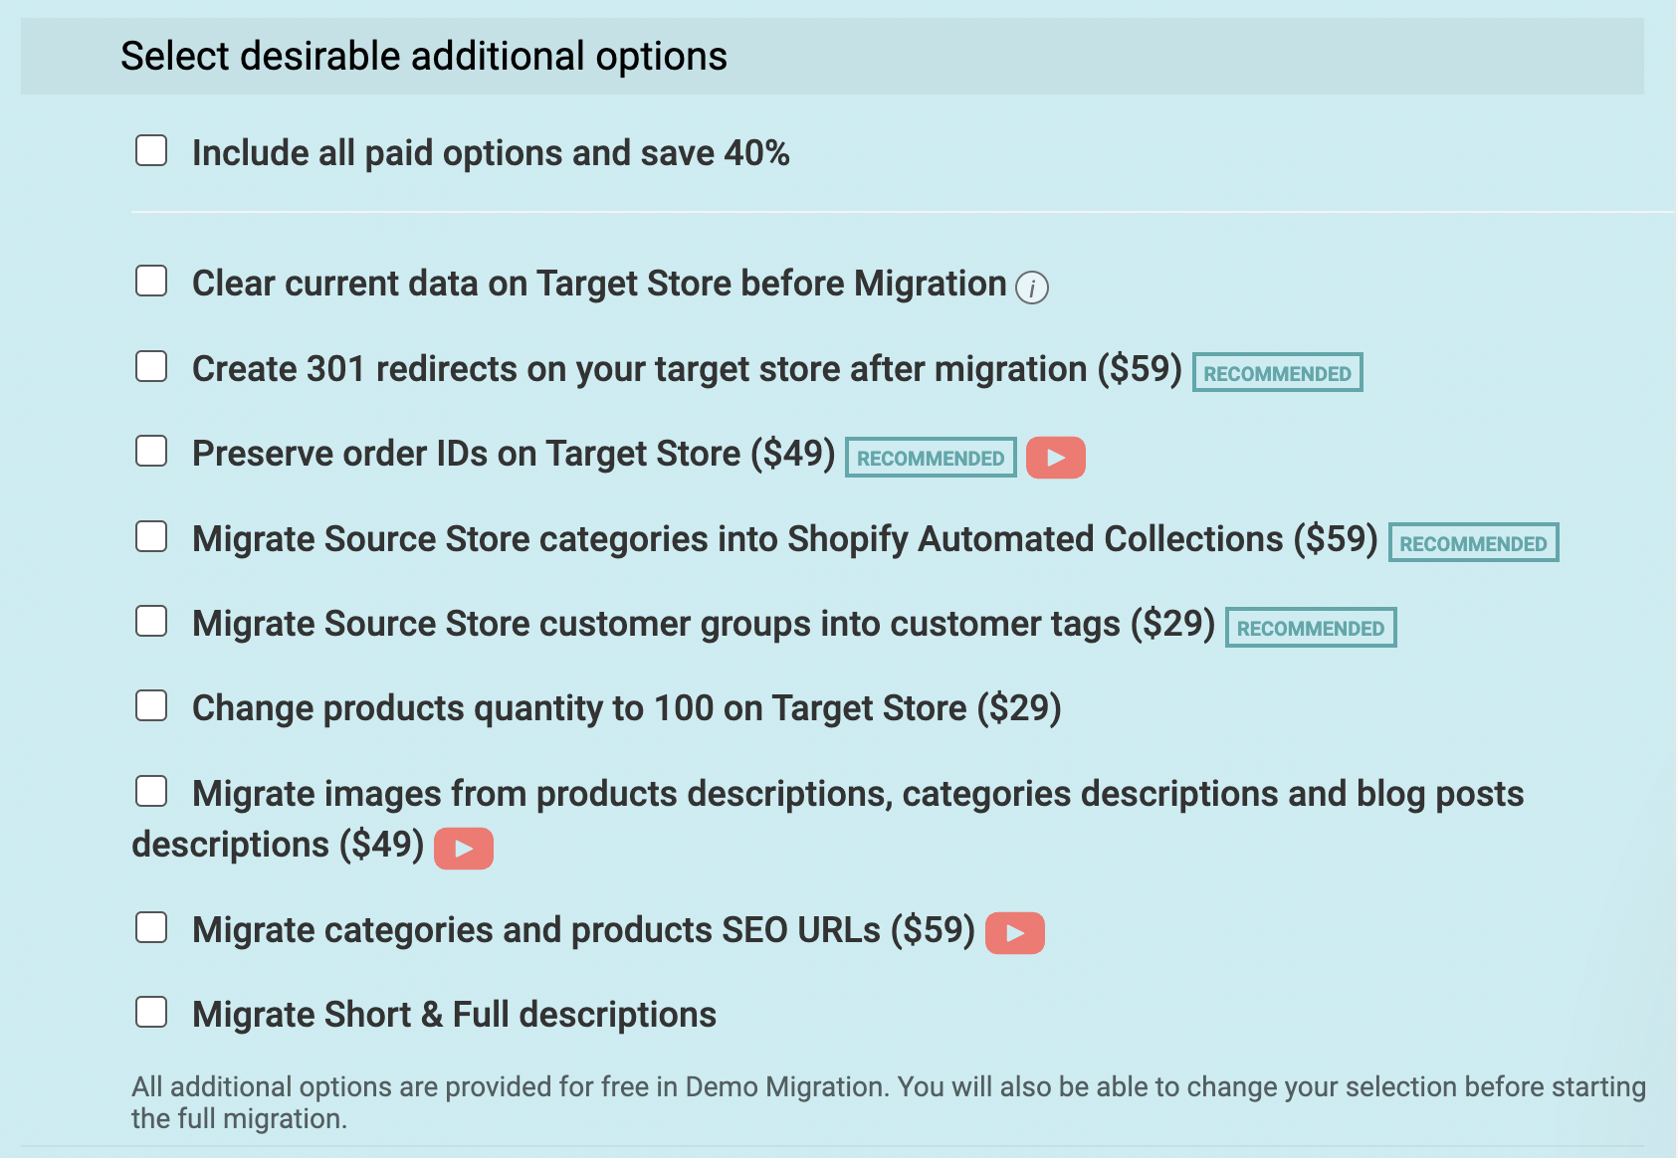Enable Change products quantity to 100

pyautogui.click(x=150, y=705)
